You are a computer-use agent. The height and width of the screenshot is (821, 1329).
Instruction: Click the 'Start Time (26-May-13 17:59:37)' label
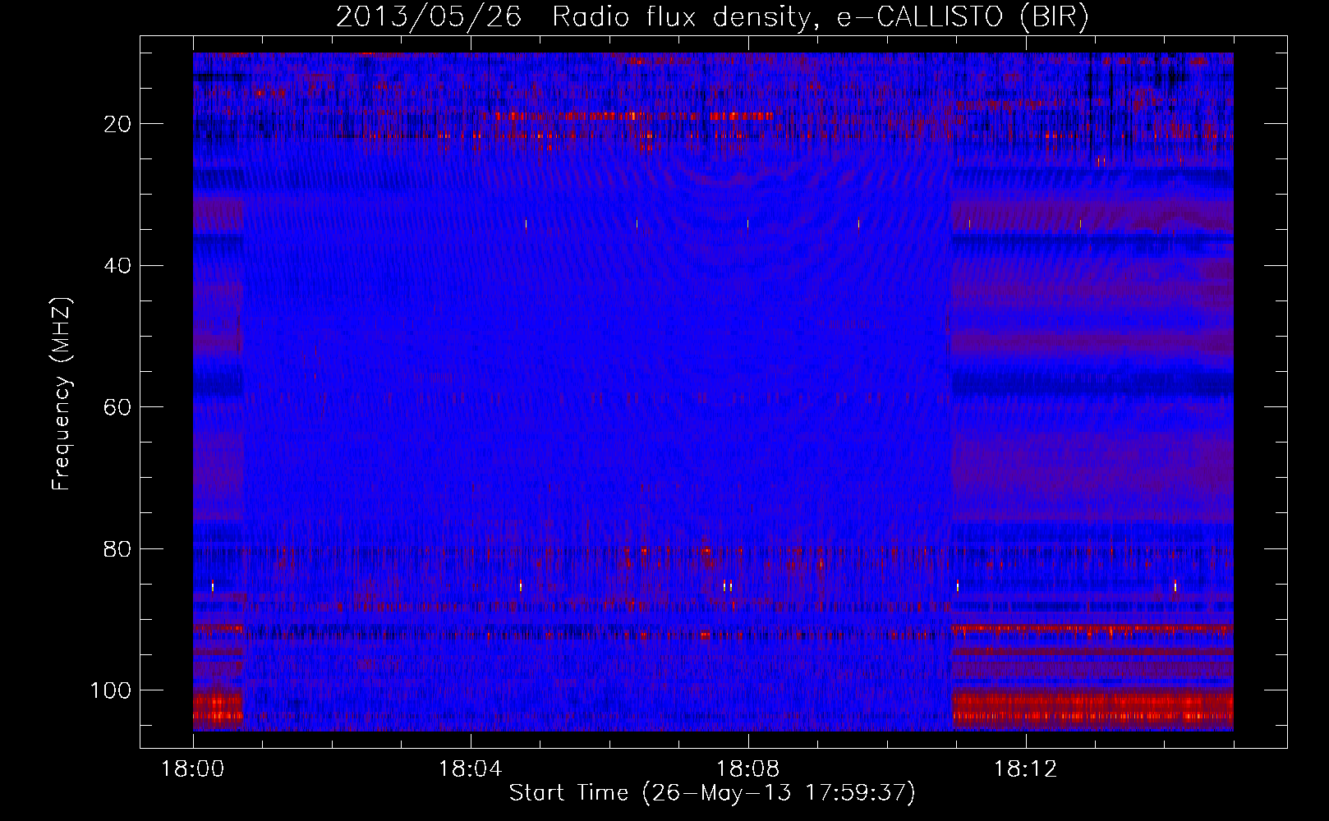pyautogui.click(x=712, y=793)
